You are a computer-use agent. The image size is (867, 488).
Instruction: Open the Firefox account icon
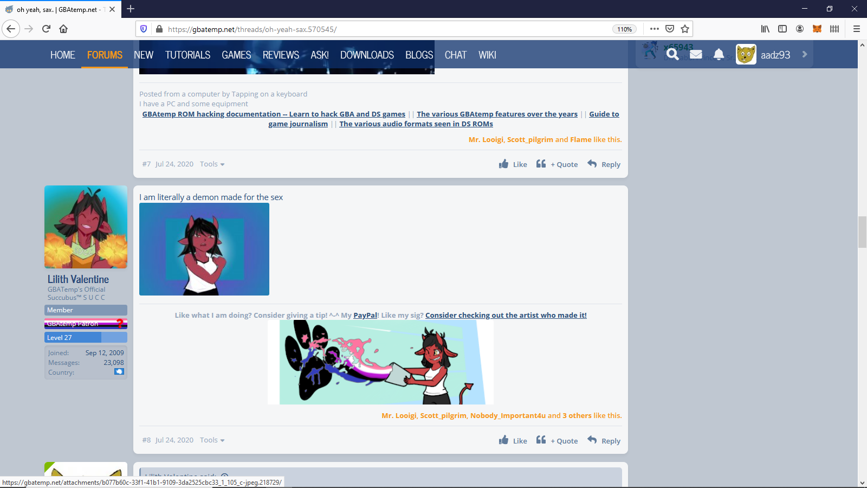800,29
